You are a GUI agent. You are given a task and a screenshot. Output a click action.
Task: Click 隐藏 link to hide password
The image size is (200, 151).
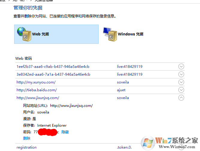65,132
